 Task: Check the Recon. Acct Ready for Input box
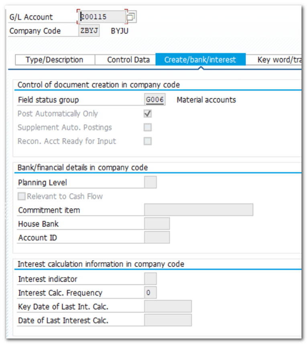pos(148,141)
